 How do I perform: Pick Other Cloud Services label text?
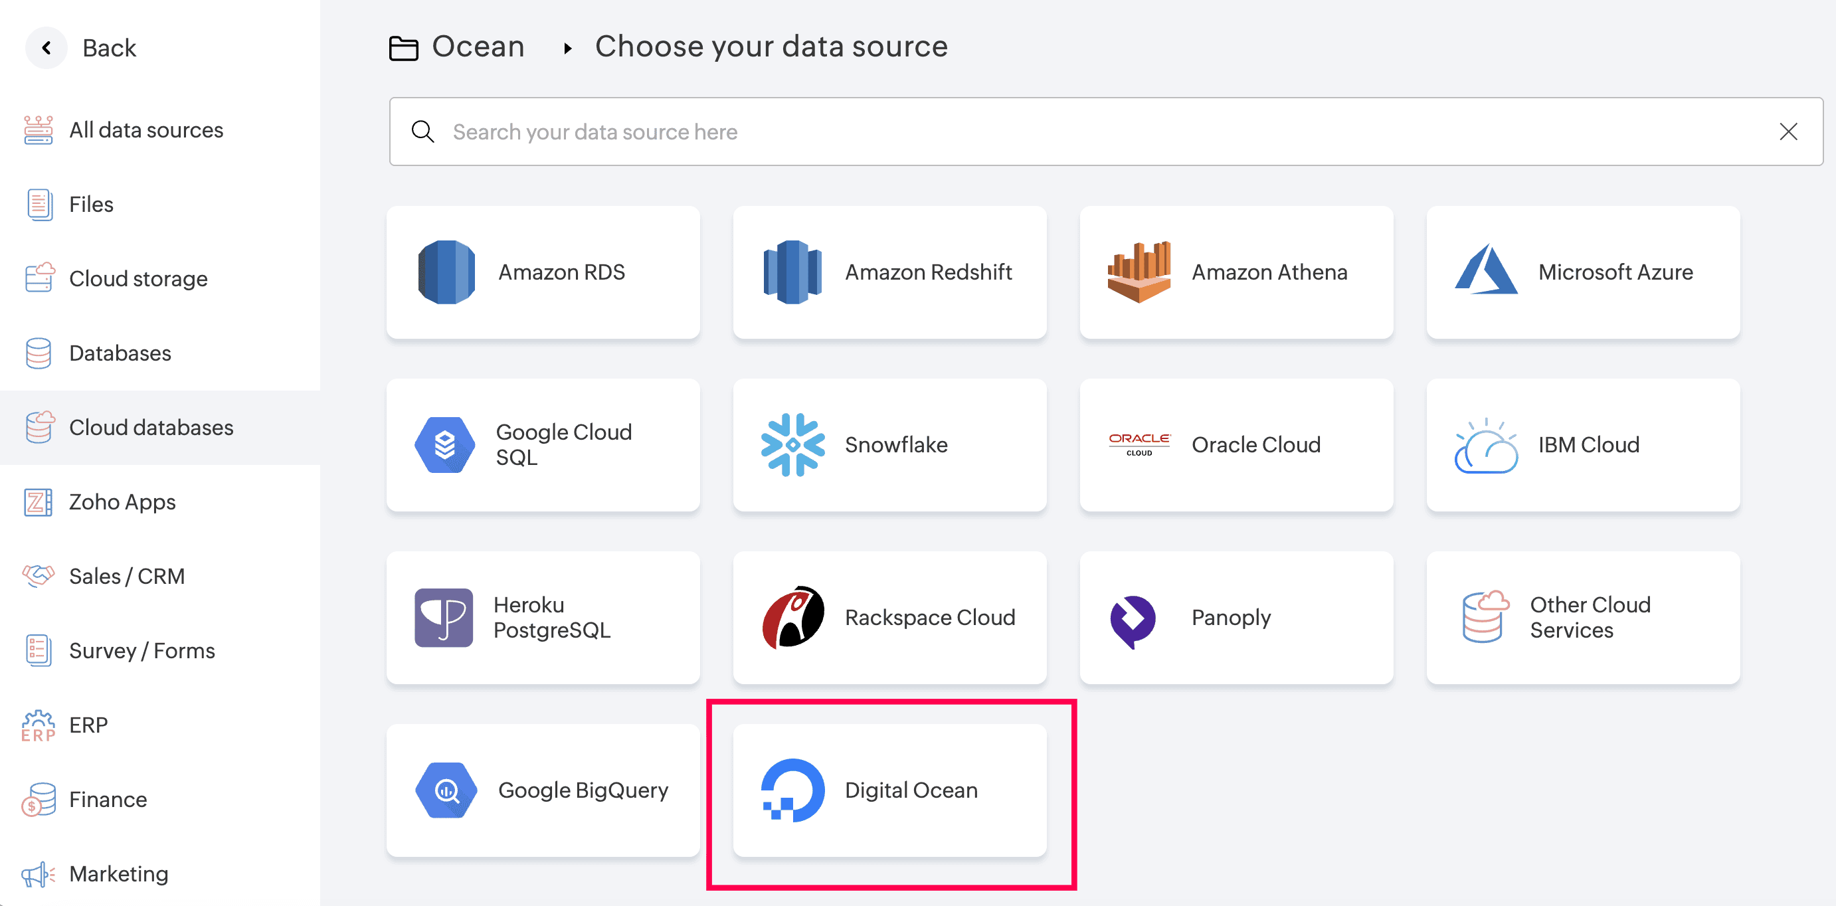pos(1590,617)
